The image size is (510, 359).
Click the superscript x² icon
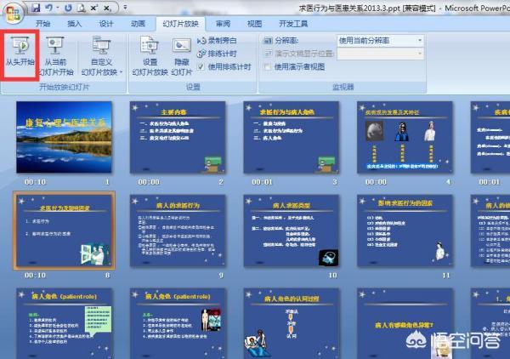coord(94,8)
